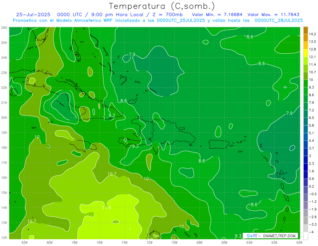Click the '0000UTC_25JUL2025' initialization timestamp
The image size is (318, 246).
[x=181, y=20]
